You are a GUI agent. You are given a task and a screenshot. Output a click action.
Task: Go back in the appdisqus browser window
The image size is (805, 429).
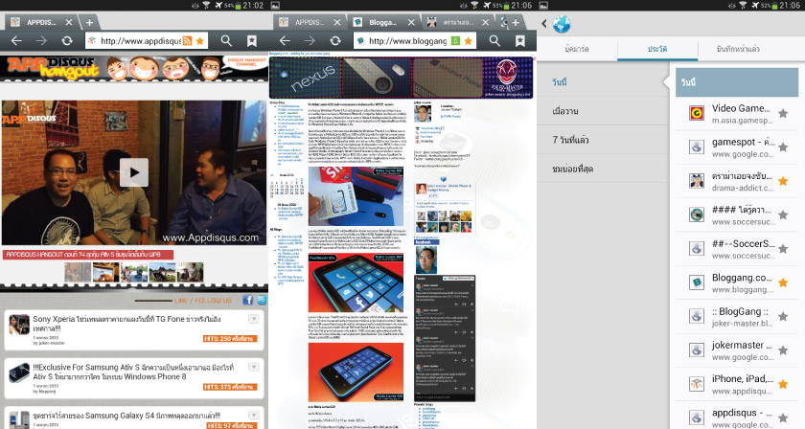(x=16, y=40)
